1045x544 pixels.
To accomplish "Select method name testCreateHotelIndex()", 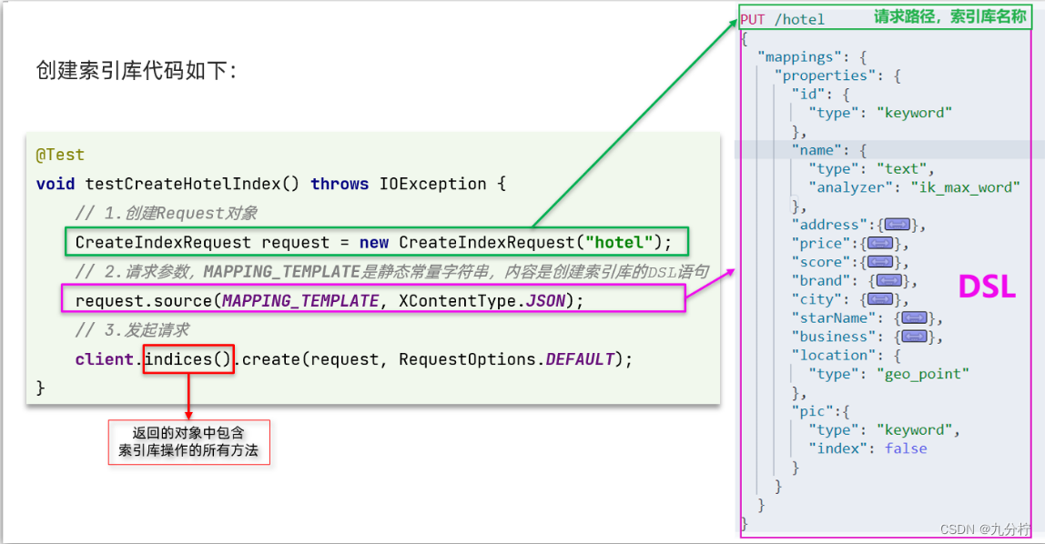I will 192,185.
